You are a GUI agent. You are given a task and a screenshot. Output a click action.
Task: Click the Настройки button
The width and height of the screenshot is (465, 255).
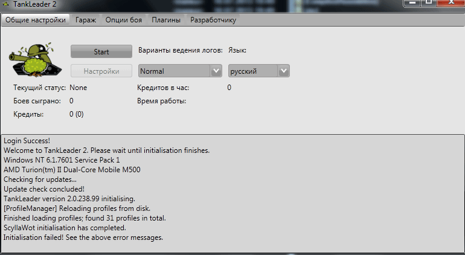pos(101,71)
